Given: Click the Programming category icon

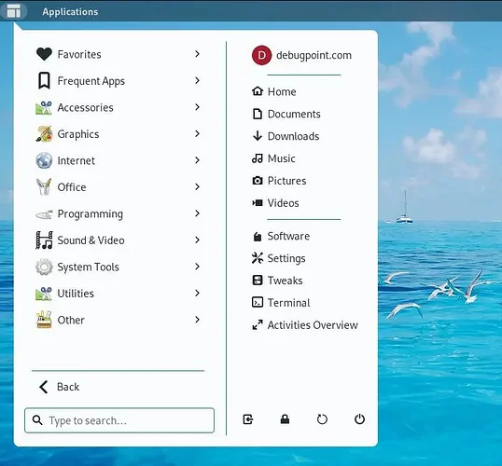Looking at the screenshot, I should point(44,214).
